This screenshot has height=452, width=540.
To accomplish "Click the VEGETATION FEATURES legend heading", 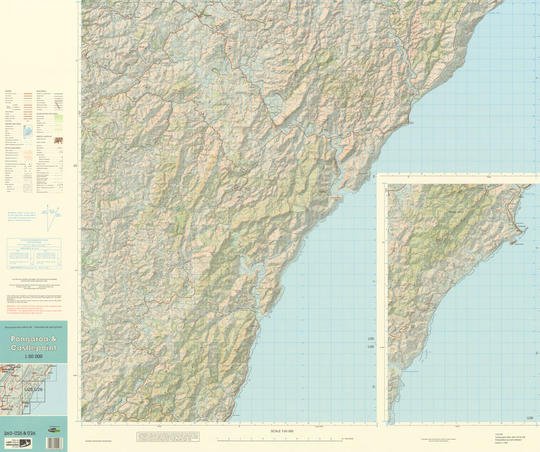I will coord(48,113).
